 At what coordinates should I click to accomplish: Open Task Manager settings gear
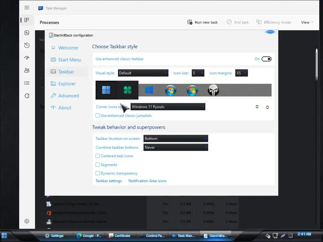[27, 221]
